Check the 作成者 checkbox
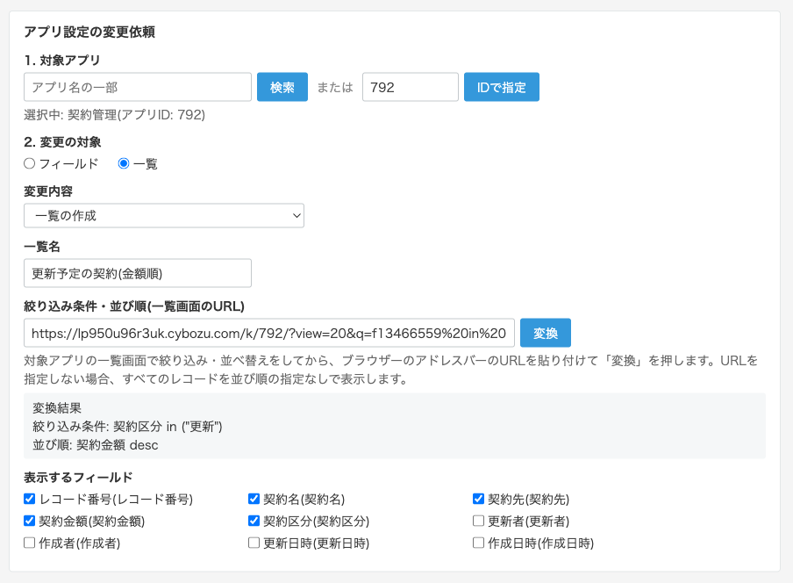793x583 pixels. click(29, 543)
